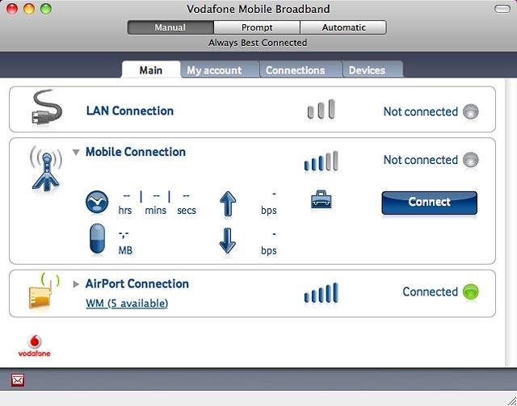This screenshot has height=406, width=517.
Task: Open the My account tab
Action: (220, 70)
